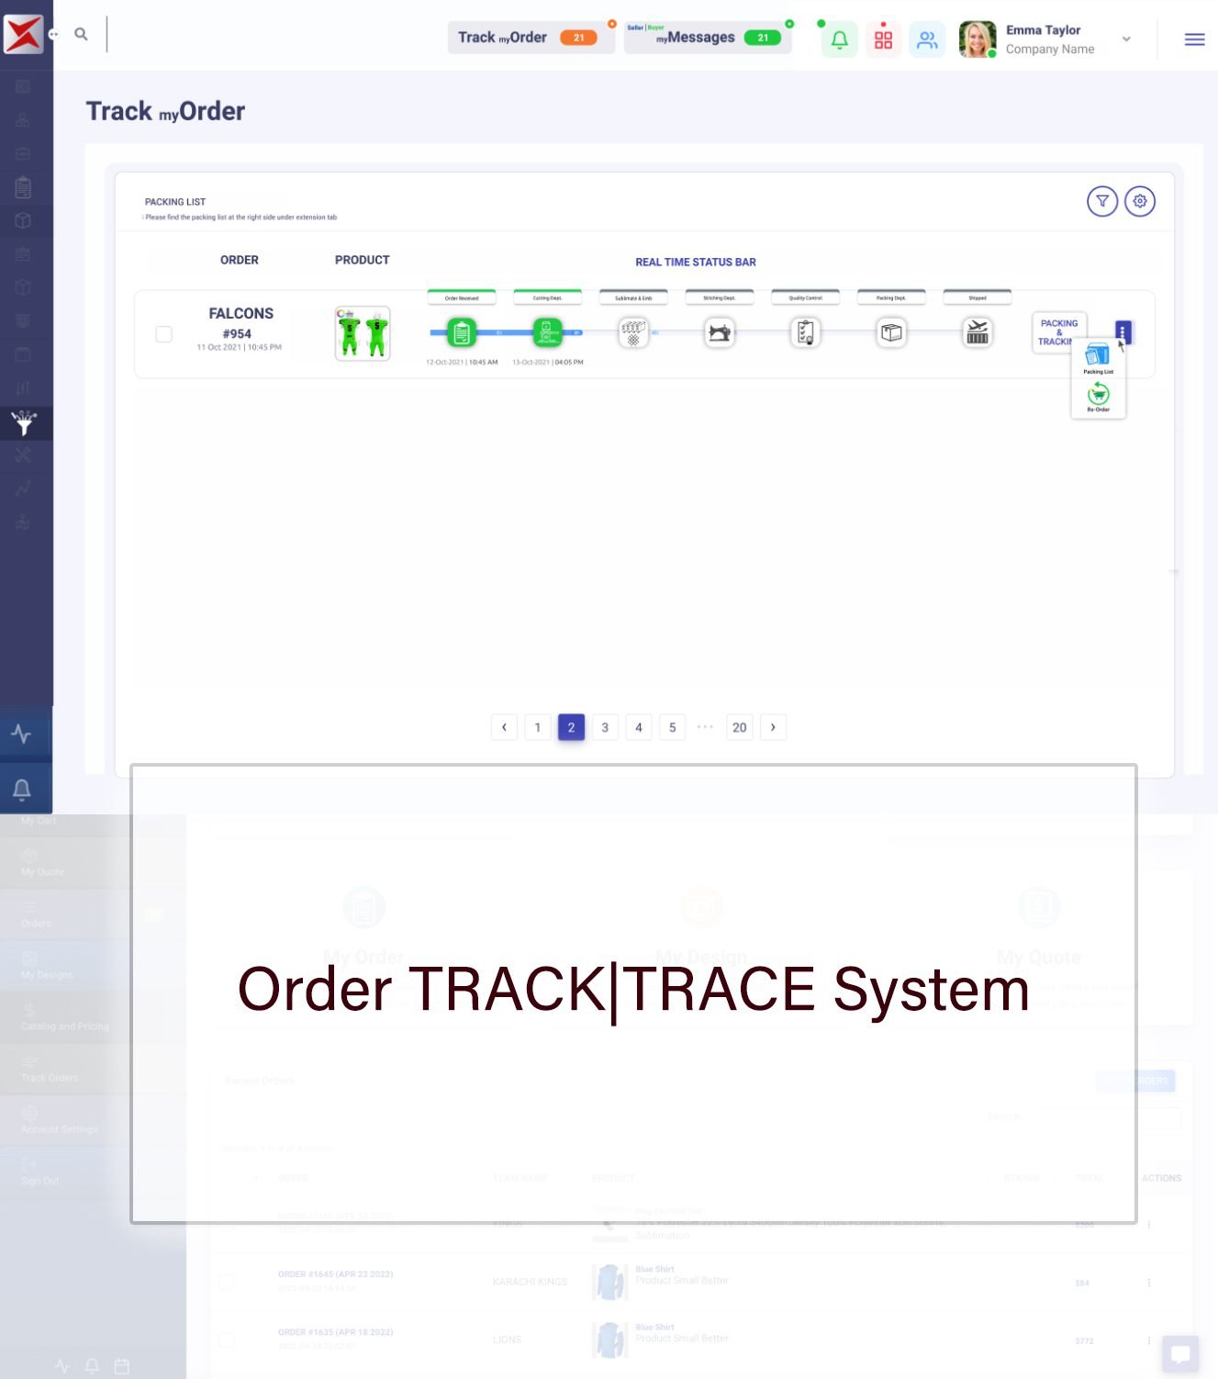The width and height of the screenshot is (1218, 1379).
Task: Click the order number #954
Action: 237,334
